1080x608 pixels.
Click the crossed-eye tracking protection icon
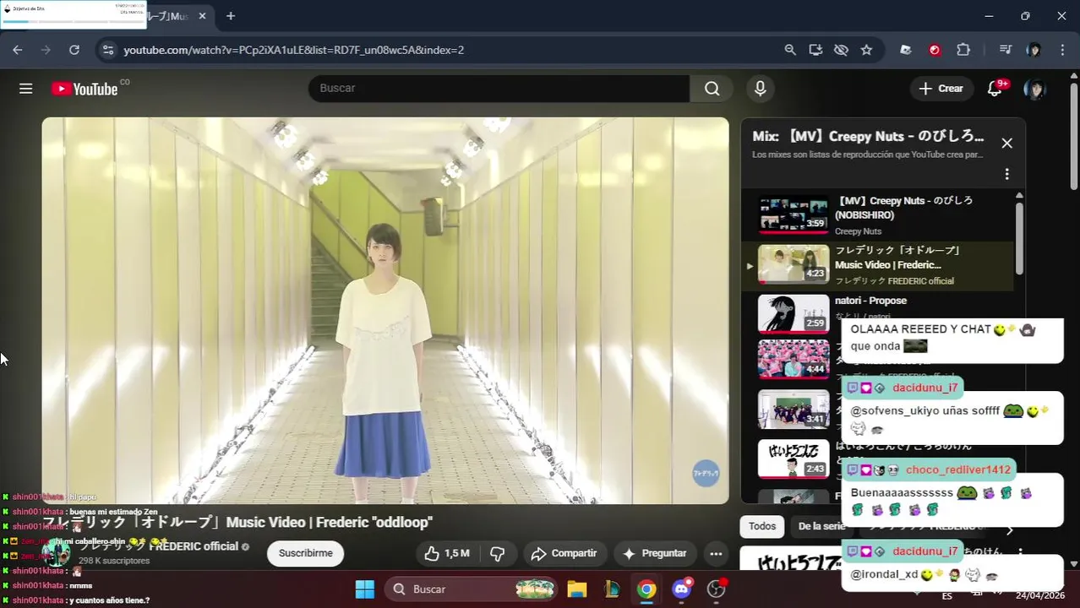(841, 50)
